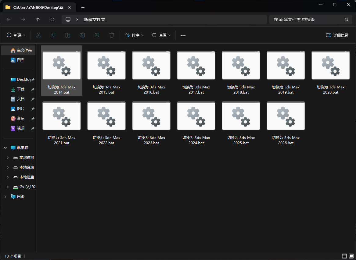Expand the 此电脑 tree node
The image size is (356, 260).
(x=5, y=148)
